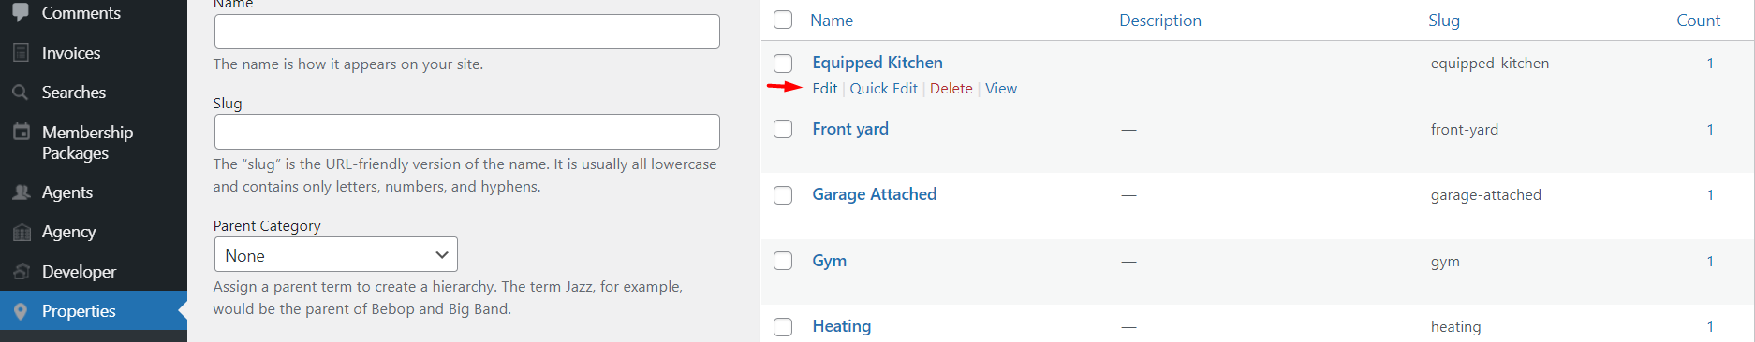Click the Membership Packages calendar icon
Screen dimensions: 1755x342
21,132
